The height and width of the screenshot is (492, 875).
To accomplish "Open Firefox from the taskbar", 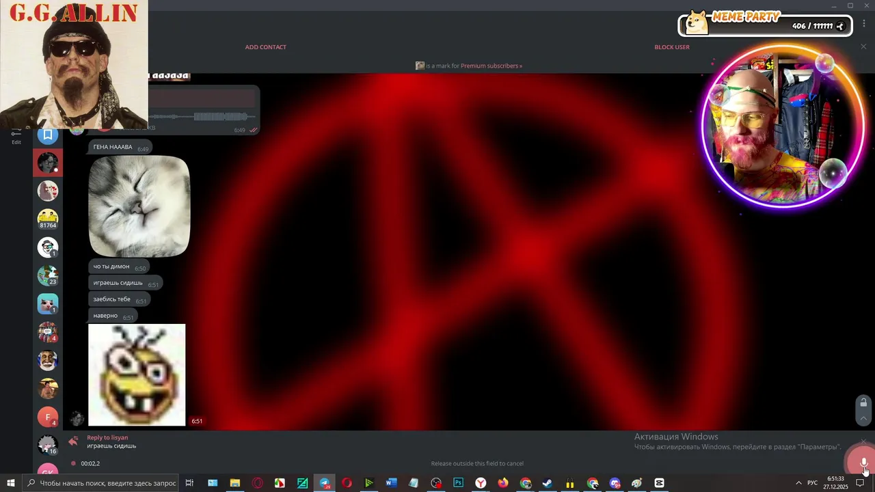I will click(x=503, y=483).
